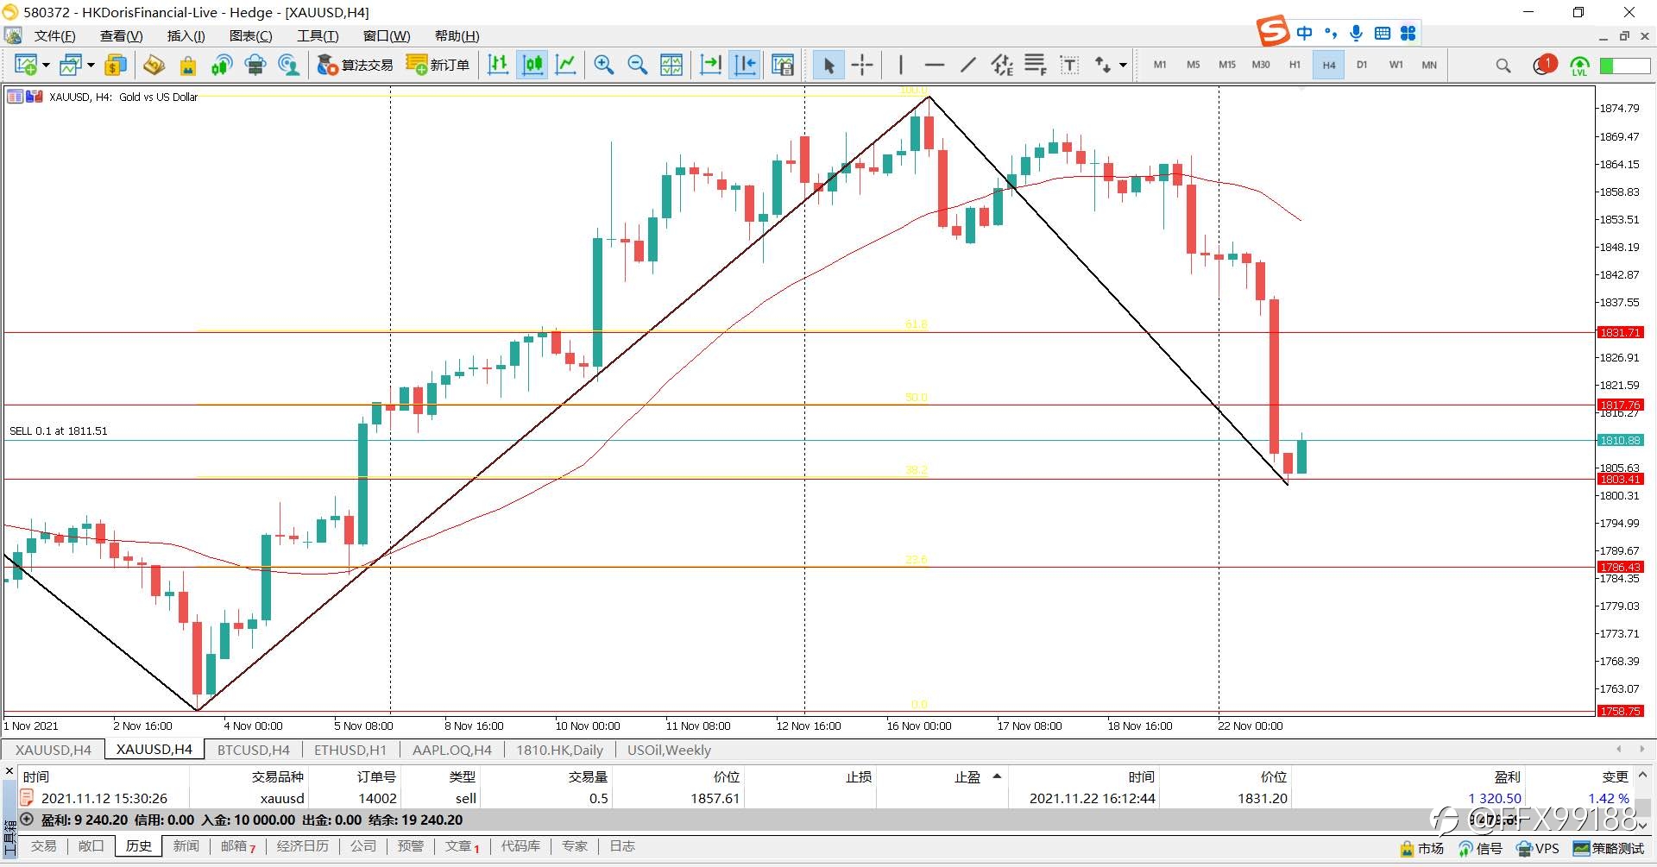This screenshot has width=1657, height=867.
Task: Open the 邮箱 mailbox tab
Action: [238, 846]
